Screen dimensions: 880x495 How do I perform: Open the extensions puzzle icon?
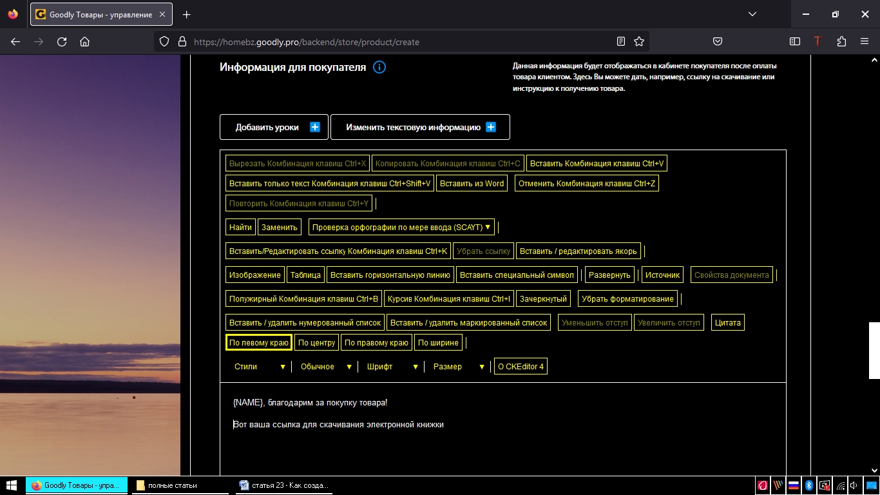tap(841, 41)
